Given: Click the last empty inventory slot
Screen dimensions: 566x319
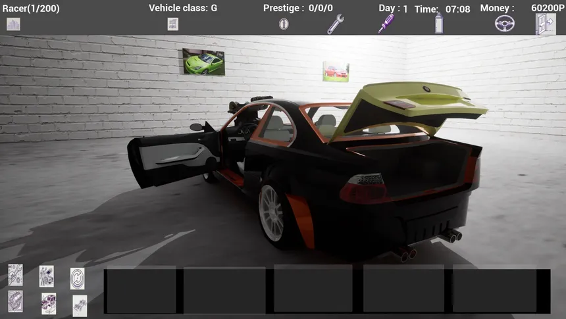Looking at the screenshot, I should [494, 289].
